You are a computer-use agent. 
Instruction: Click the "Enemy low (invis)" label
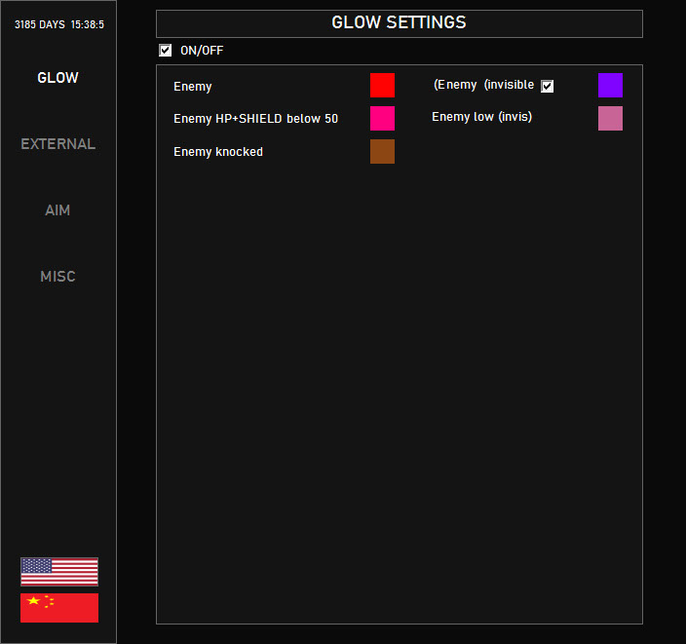pyautogui.click(x=481, y=117)
